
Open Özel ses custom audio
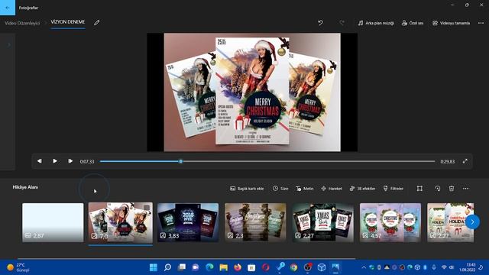click(x=413, y=23)
